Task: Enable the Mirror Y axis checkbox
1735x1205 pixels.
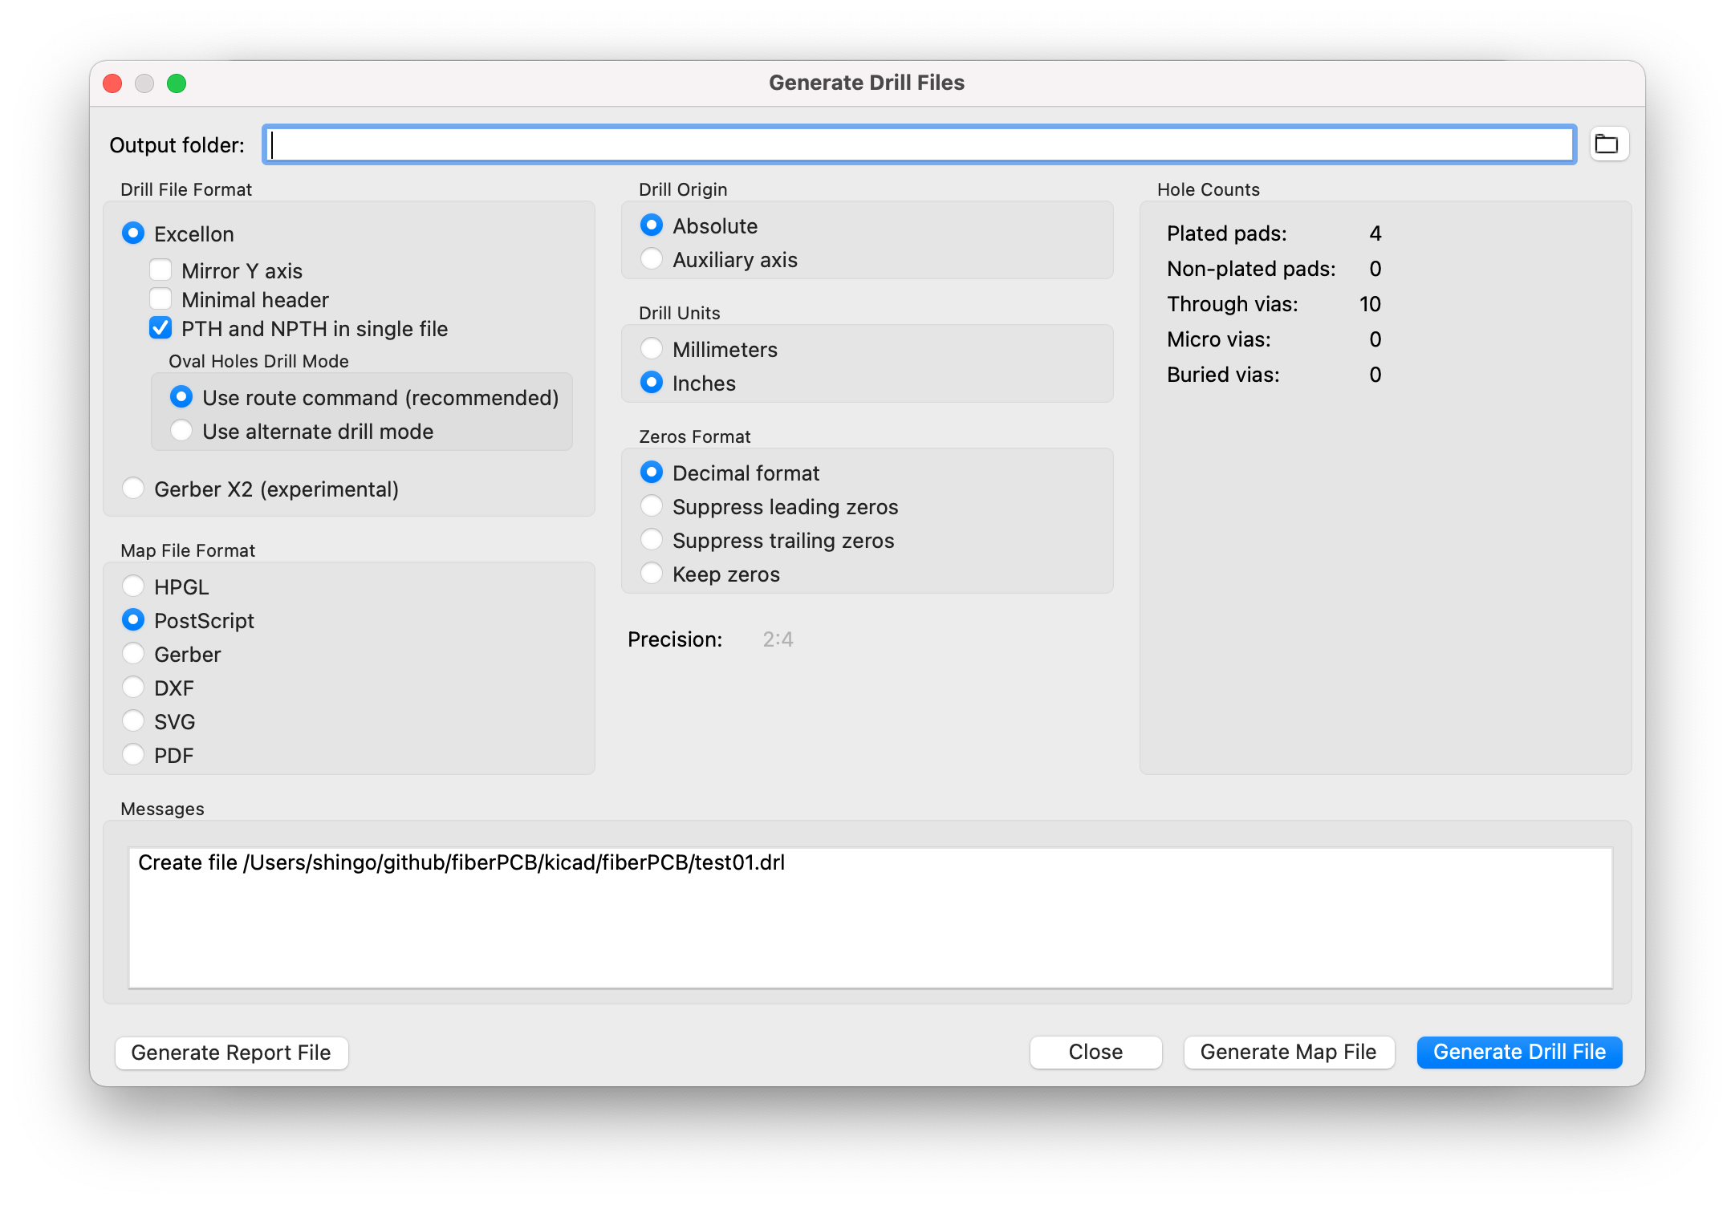Action: pyautogui.click(x=161, y=270)
